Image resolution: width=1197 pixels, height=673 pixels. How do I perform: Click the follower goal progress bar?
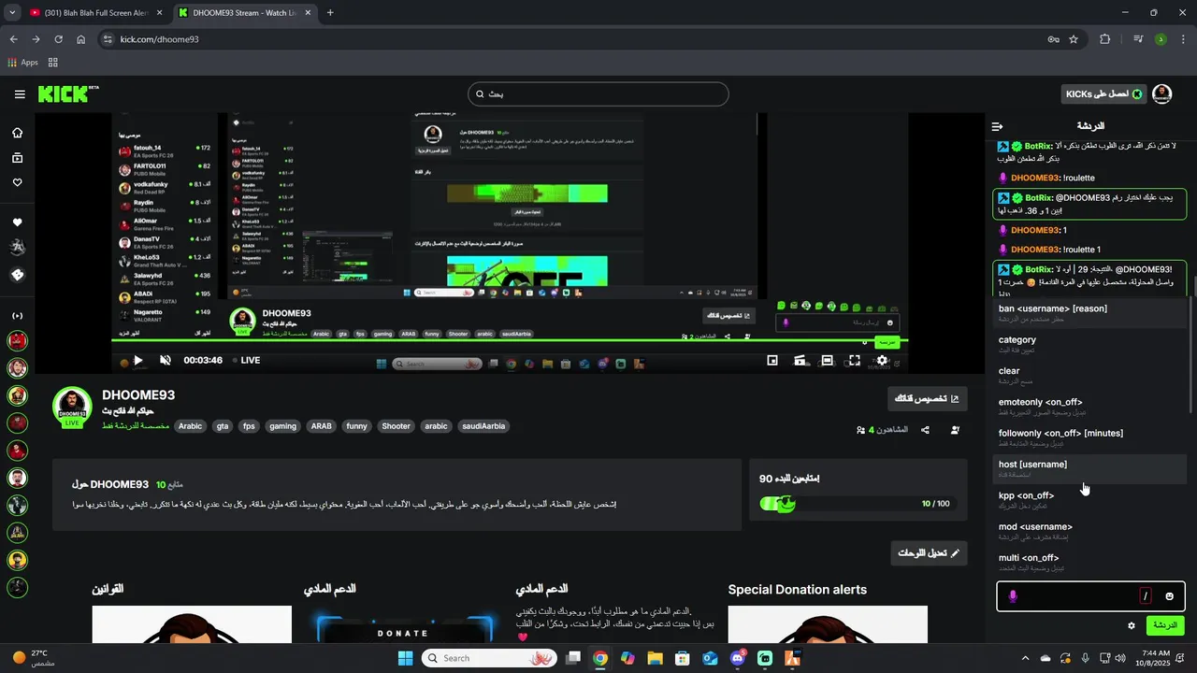[x=858, y=504]
